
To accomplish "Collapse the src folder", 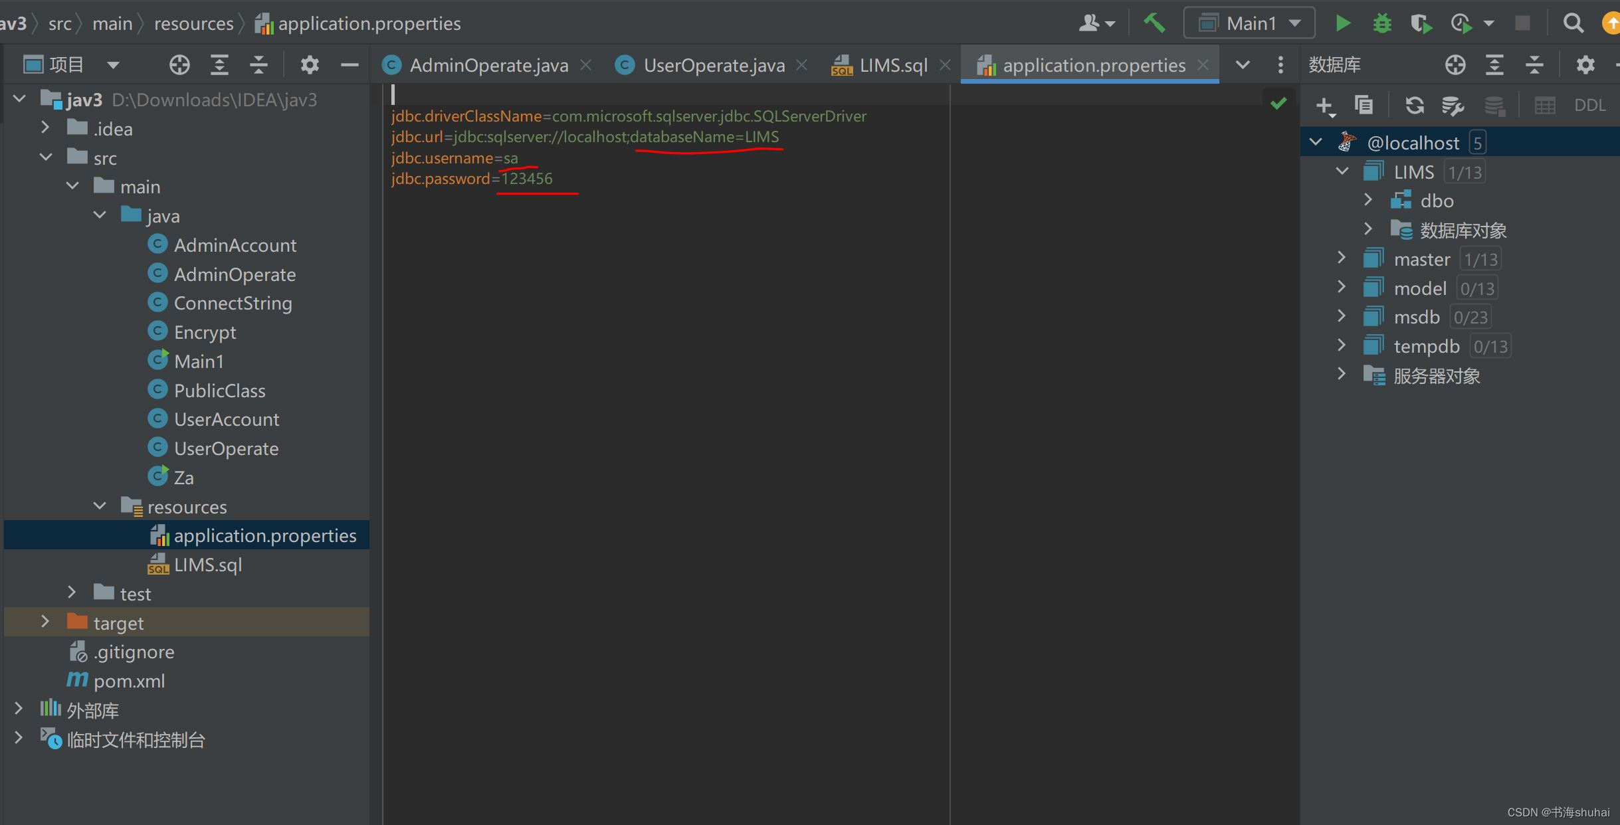I will click(x=46, y=157).
